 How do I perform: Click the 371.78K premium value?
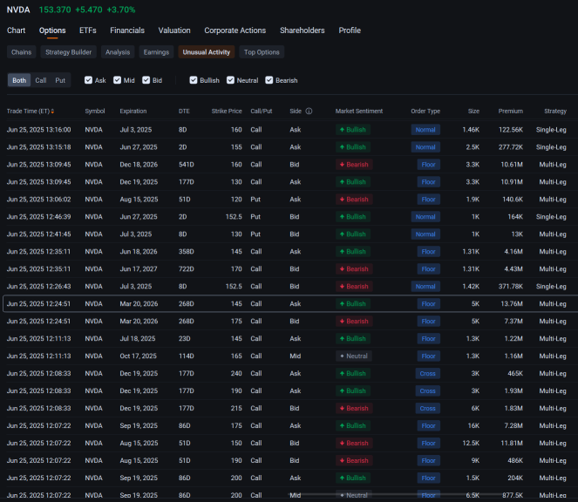tap(511, 287)
